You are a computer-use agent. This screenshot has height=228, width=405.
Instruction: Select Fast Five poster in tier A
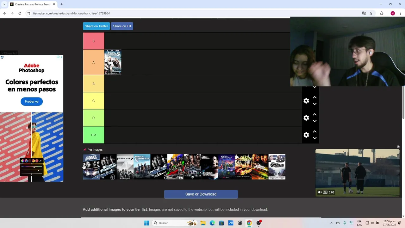pos(113,62)
